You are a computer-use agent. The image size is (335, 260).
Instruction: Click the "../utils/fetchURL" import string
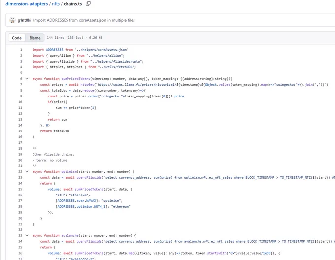coord(116,67)
